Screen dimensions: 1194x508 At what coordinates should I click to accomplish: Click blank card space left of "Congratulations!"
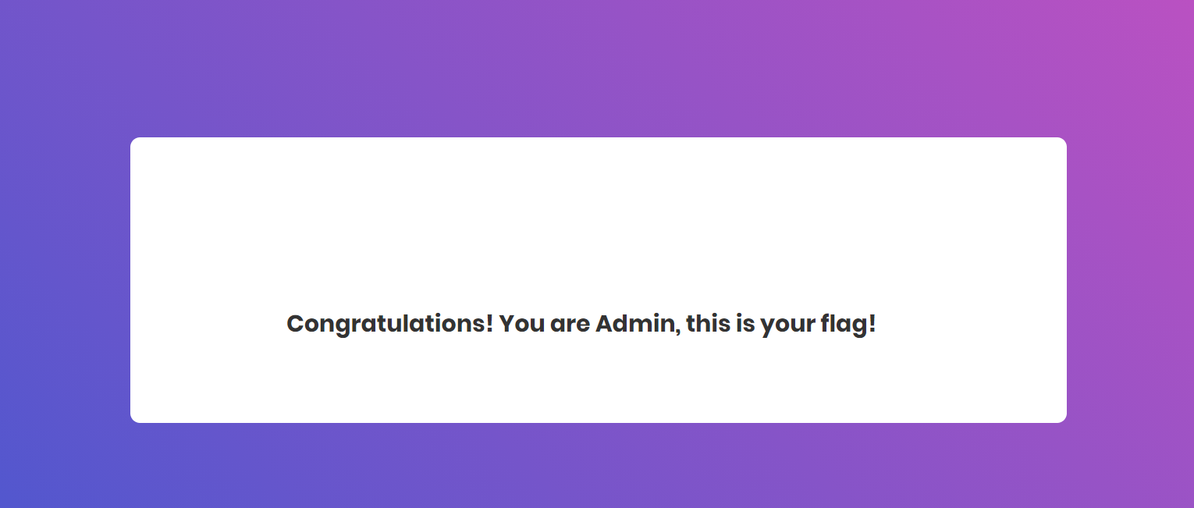click(x=207, y=323)
